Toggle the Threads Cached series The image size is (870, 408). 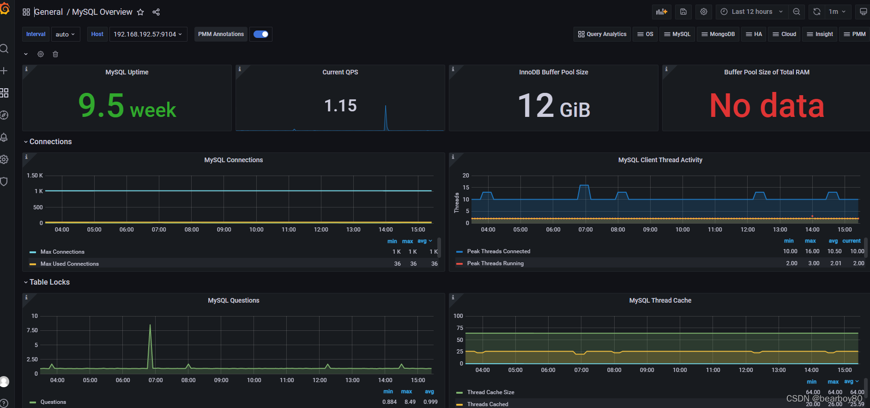pyautogui.click(x=488, y=404)
